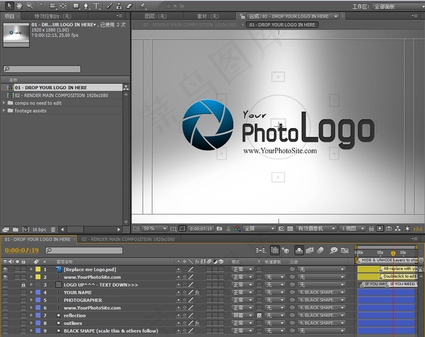
Task: Click the timeline current time 0:00:07:19
Action: (x=22, y=250)
